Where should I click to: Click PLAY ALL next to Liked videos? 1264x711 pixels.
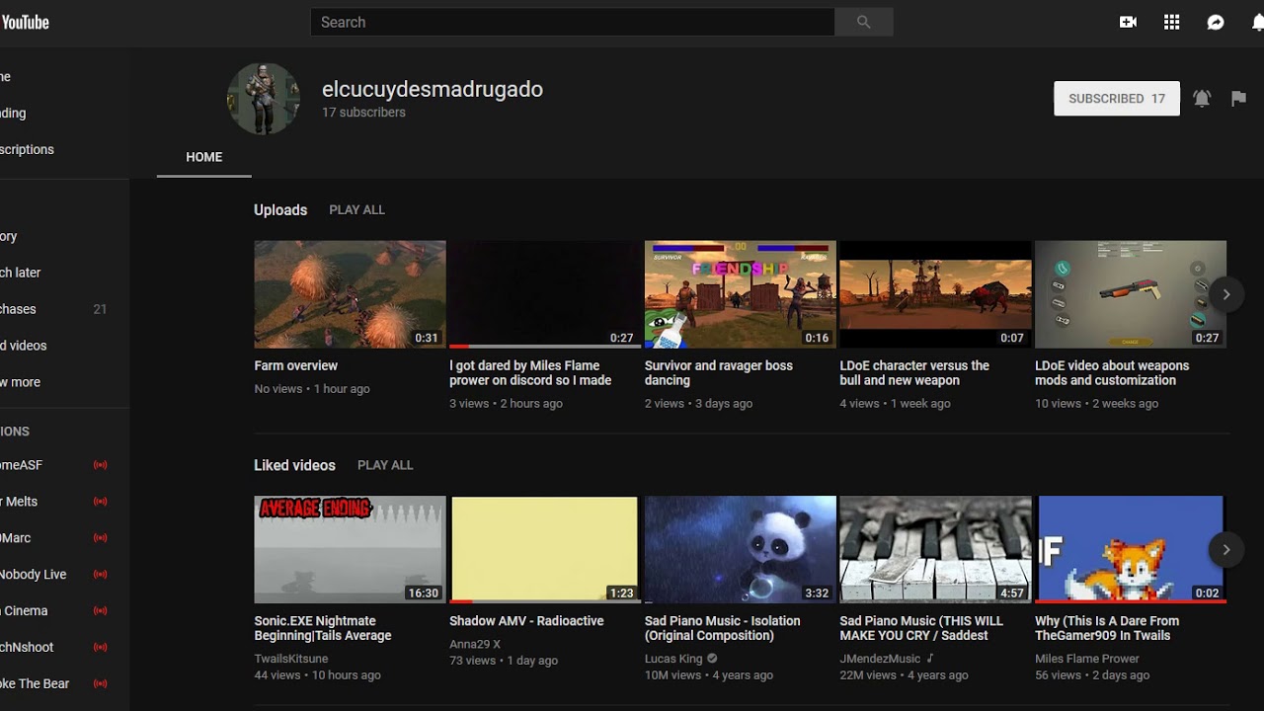point(385,465)
